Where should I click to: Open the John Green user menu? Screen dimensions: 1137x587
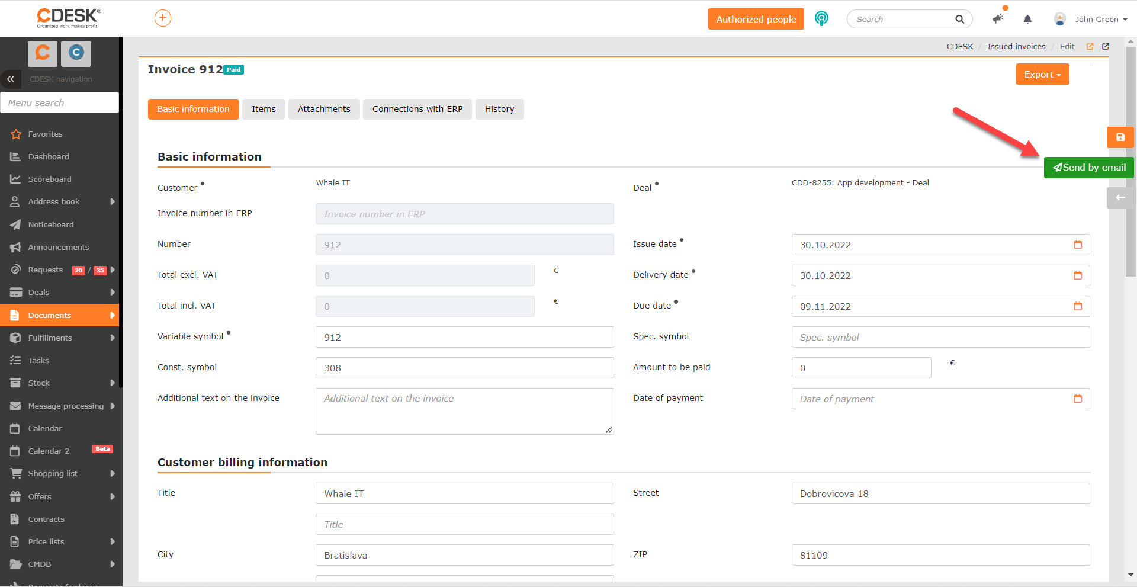click(1101, 20)
